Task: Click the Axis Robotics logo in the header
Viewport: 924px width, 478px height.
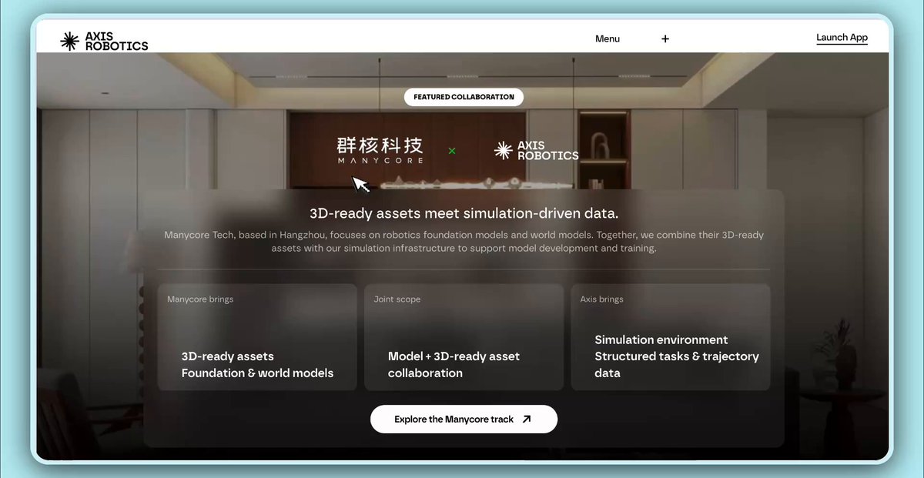Action: (x=104, y=41)
